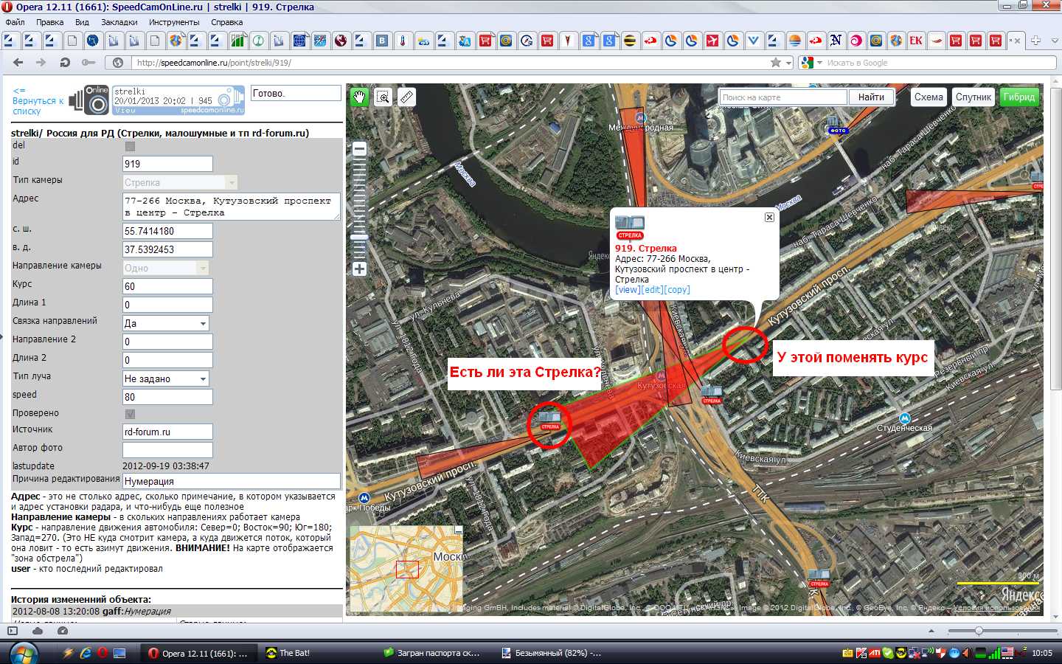Activate the magnifier zoom-area map tool
The width and height of the screenshot is (1062, 664).
(383, 97)
